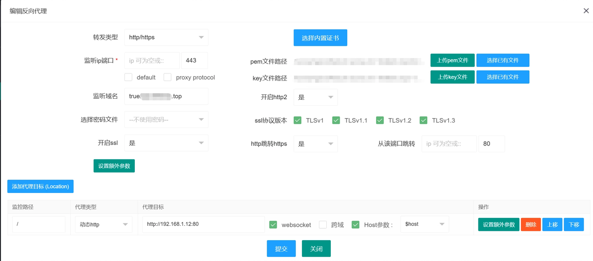Open the 转发类型 http/https dropdown
The height and width of the screenshot is (261, 593).
pyautogui.click(x=166, y=37)
